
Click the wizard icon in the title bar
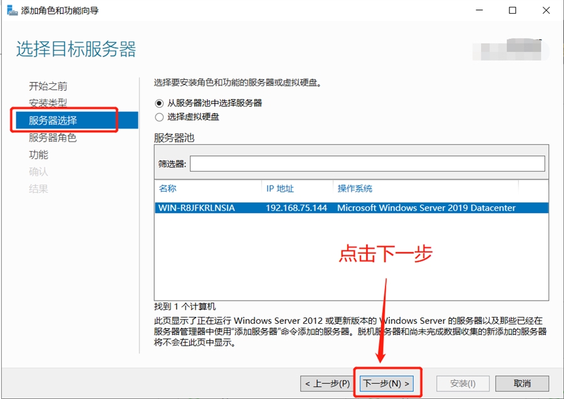click(11, 11)
